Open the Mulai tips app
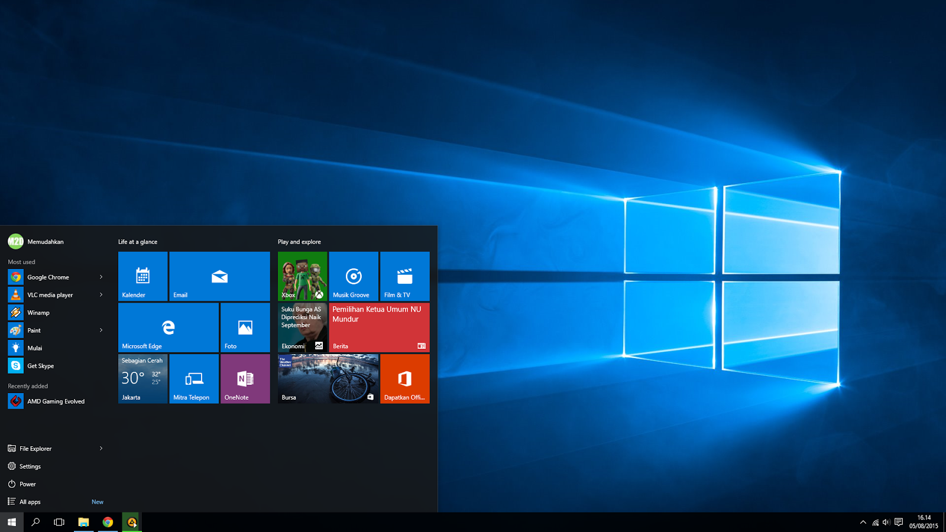Screen dimensions: 946x532 pos(57,348)
